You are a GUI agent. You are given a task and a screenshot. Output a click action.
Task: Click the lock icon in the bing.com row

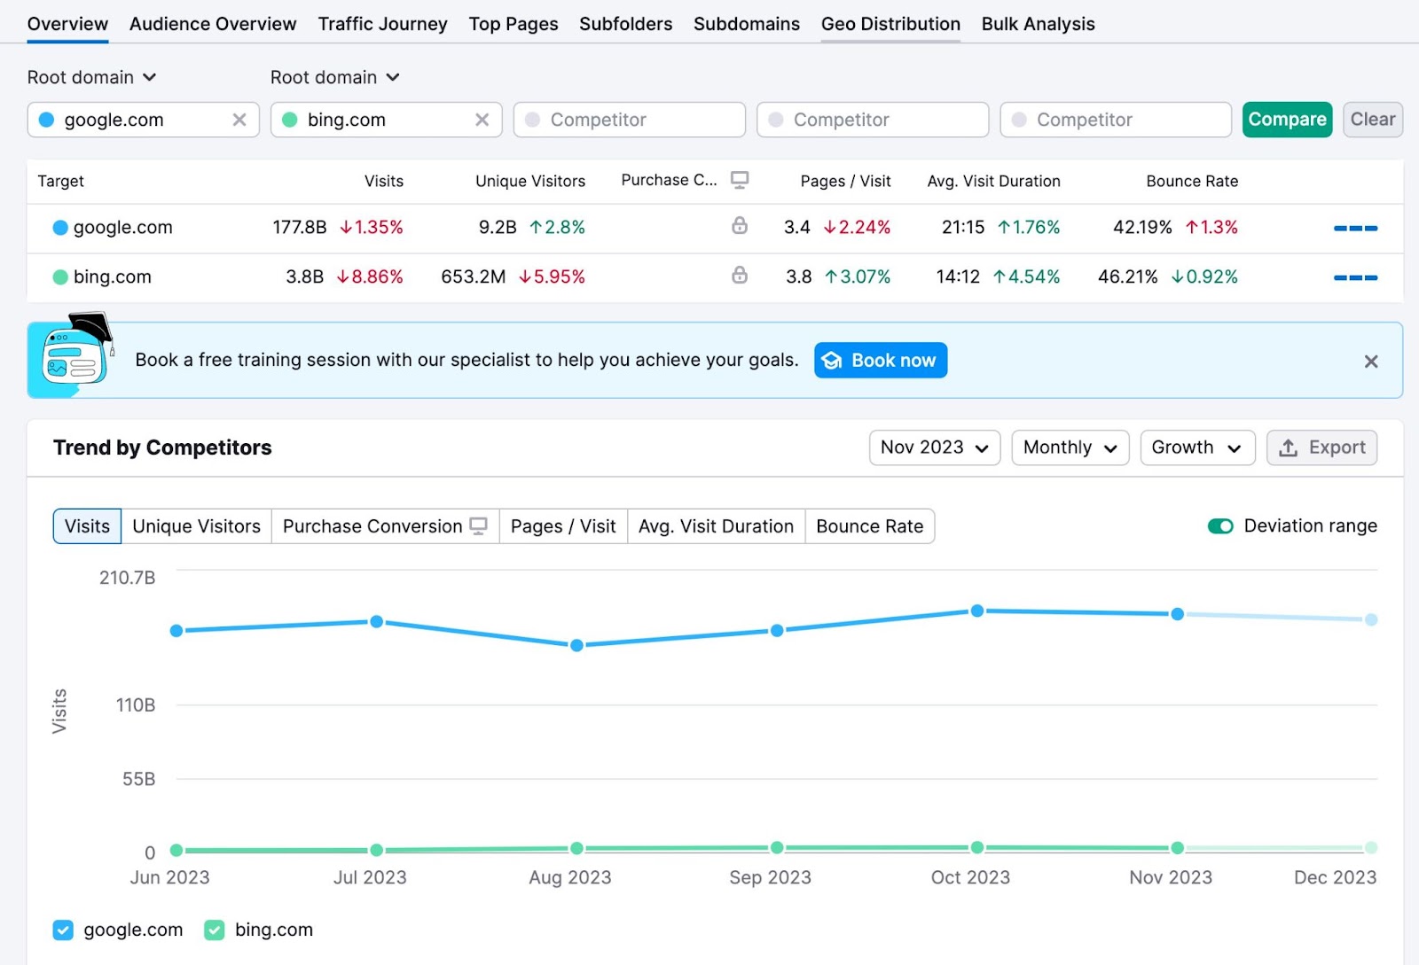click(740, 276)
